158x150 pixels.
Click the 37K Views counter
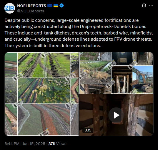(x=57, y=144)
